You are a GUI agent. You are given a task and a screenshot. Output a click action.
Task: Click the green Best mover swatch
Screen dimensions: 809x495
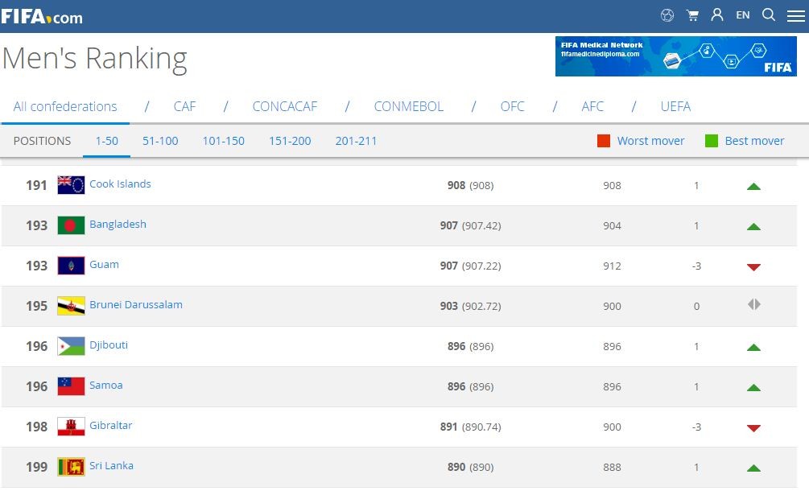click(712, 141)
